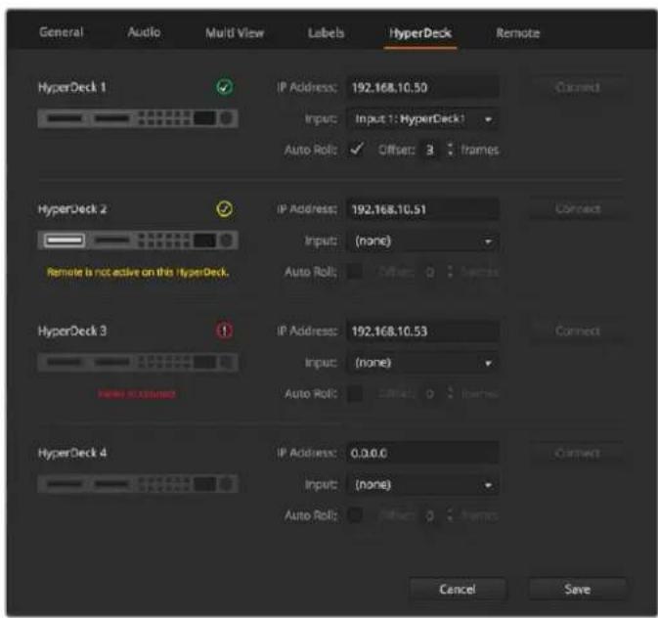Go to the Remote tab
658x618 pixels.
pyautogui.click(x=518, y=32)
